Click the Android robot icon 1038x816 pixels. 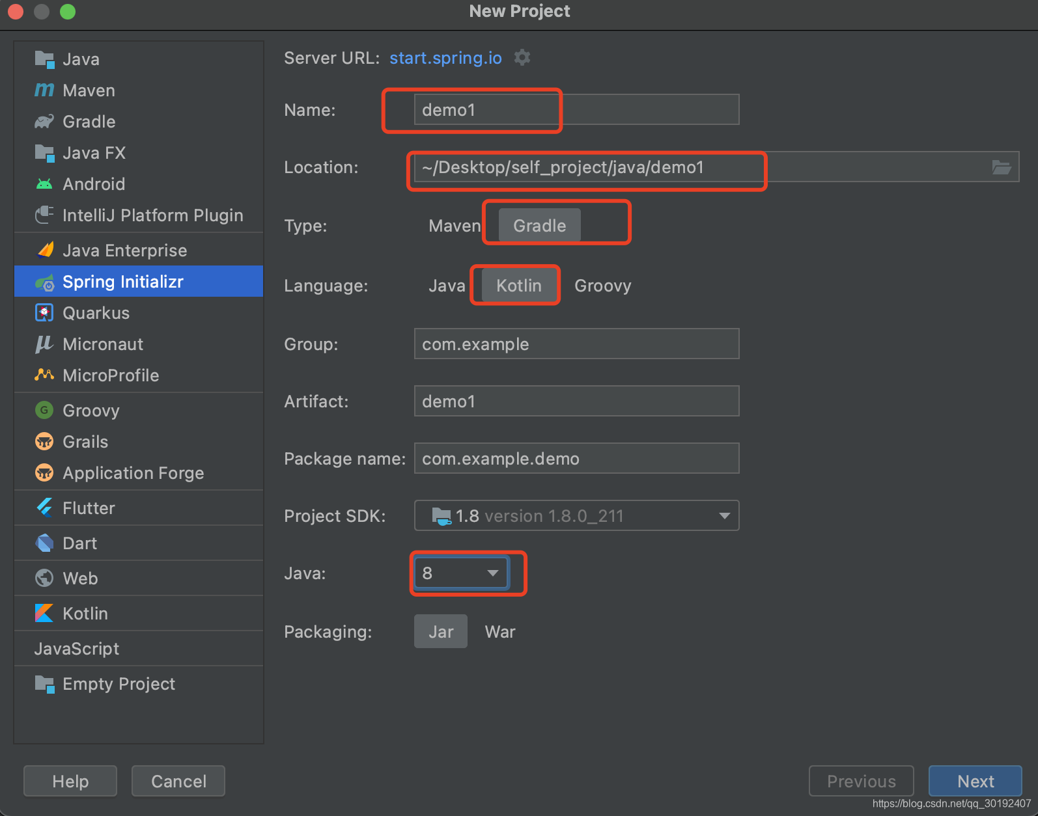(x=44, y=184)
